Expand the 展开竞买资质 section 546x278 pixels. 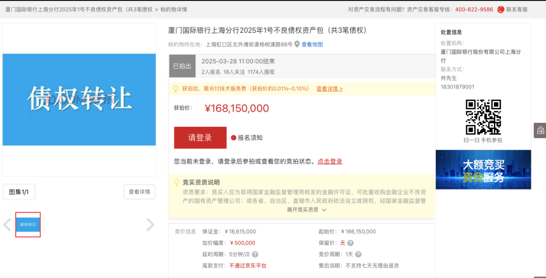click(306, 210)
